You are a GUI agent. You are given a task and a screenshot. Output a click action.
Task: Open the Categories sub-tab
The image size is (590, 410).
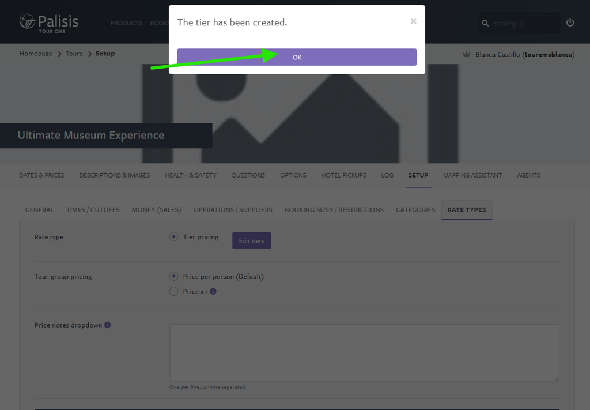[x=415, y=210]
